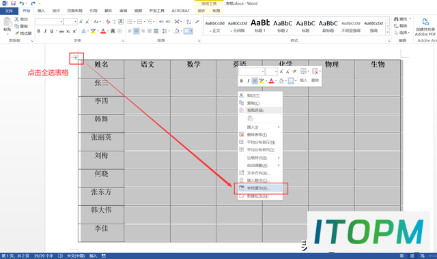The width and height of the screenshot is (437, 259).
Task: Switch to the 插入 (Insert) ribbon tab
Action: (41, 11)
